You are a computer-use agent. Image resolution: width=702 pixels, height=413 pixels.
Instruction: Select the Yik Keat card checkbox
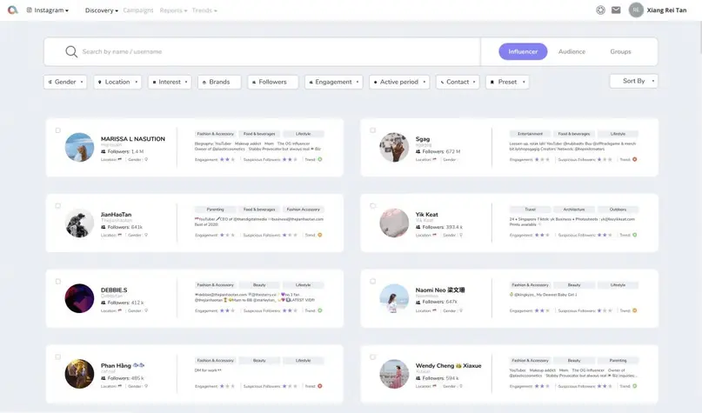click(373, 206)
